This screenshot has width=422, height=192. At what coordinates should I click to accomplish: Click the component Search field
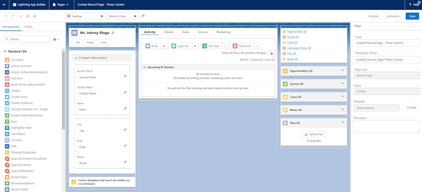coord(26,39)
